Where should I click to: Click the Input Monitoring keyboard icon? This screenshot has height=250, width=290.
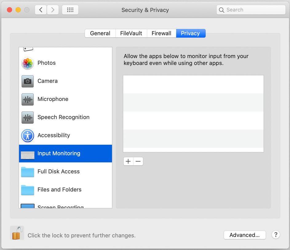[x=28, y=155]
